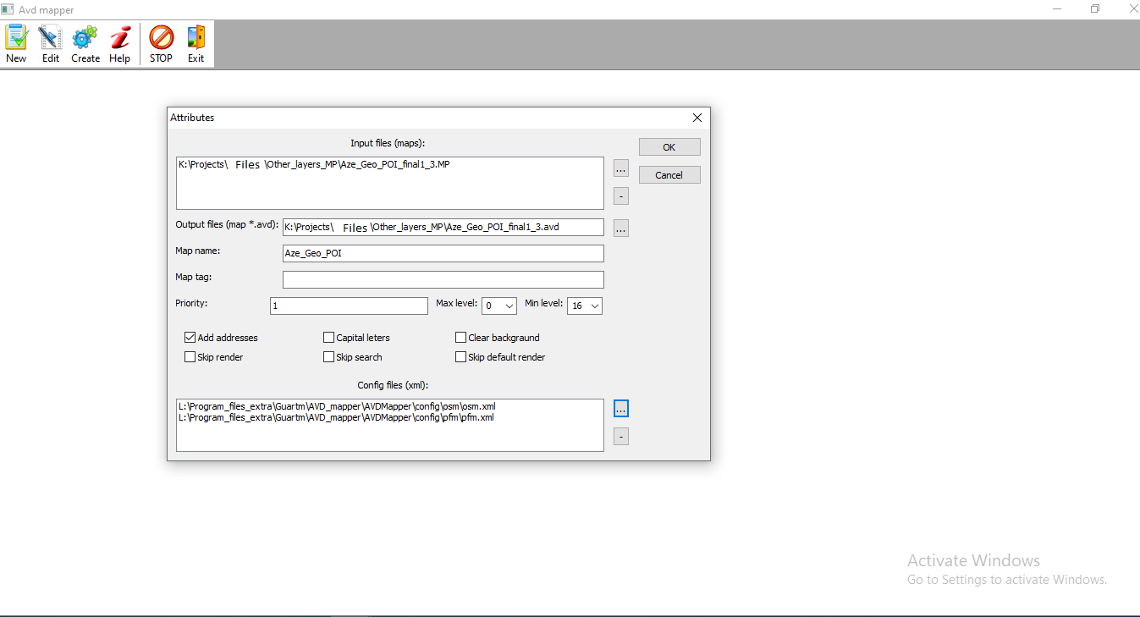Uncheck the Add addresses checkbox
Image resolution: width=1140 pixels, height=617 pixels.
click(190, 338)
